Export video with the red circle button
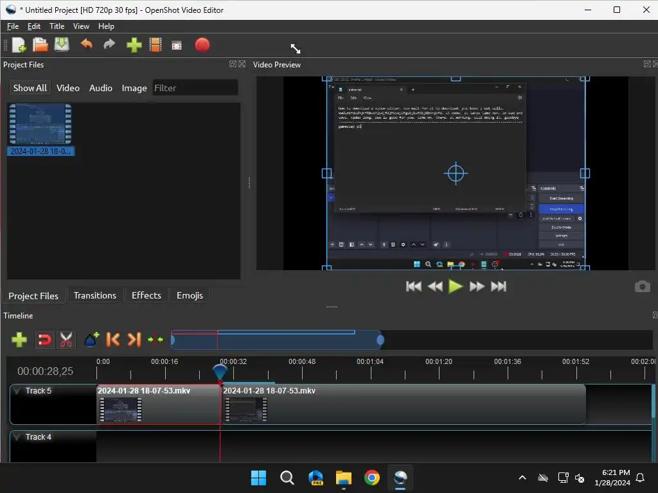This screenshot has width=658, height=493. click(x=202, y=45)
